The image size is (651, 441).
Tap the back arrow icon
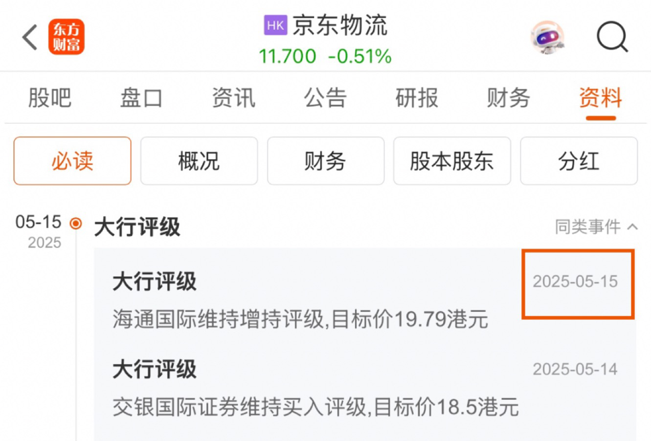(30, 37)
